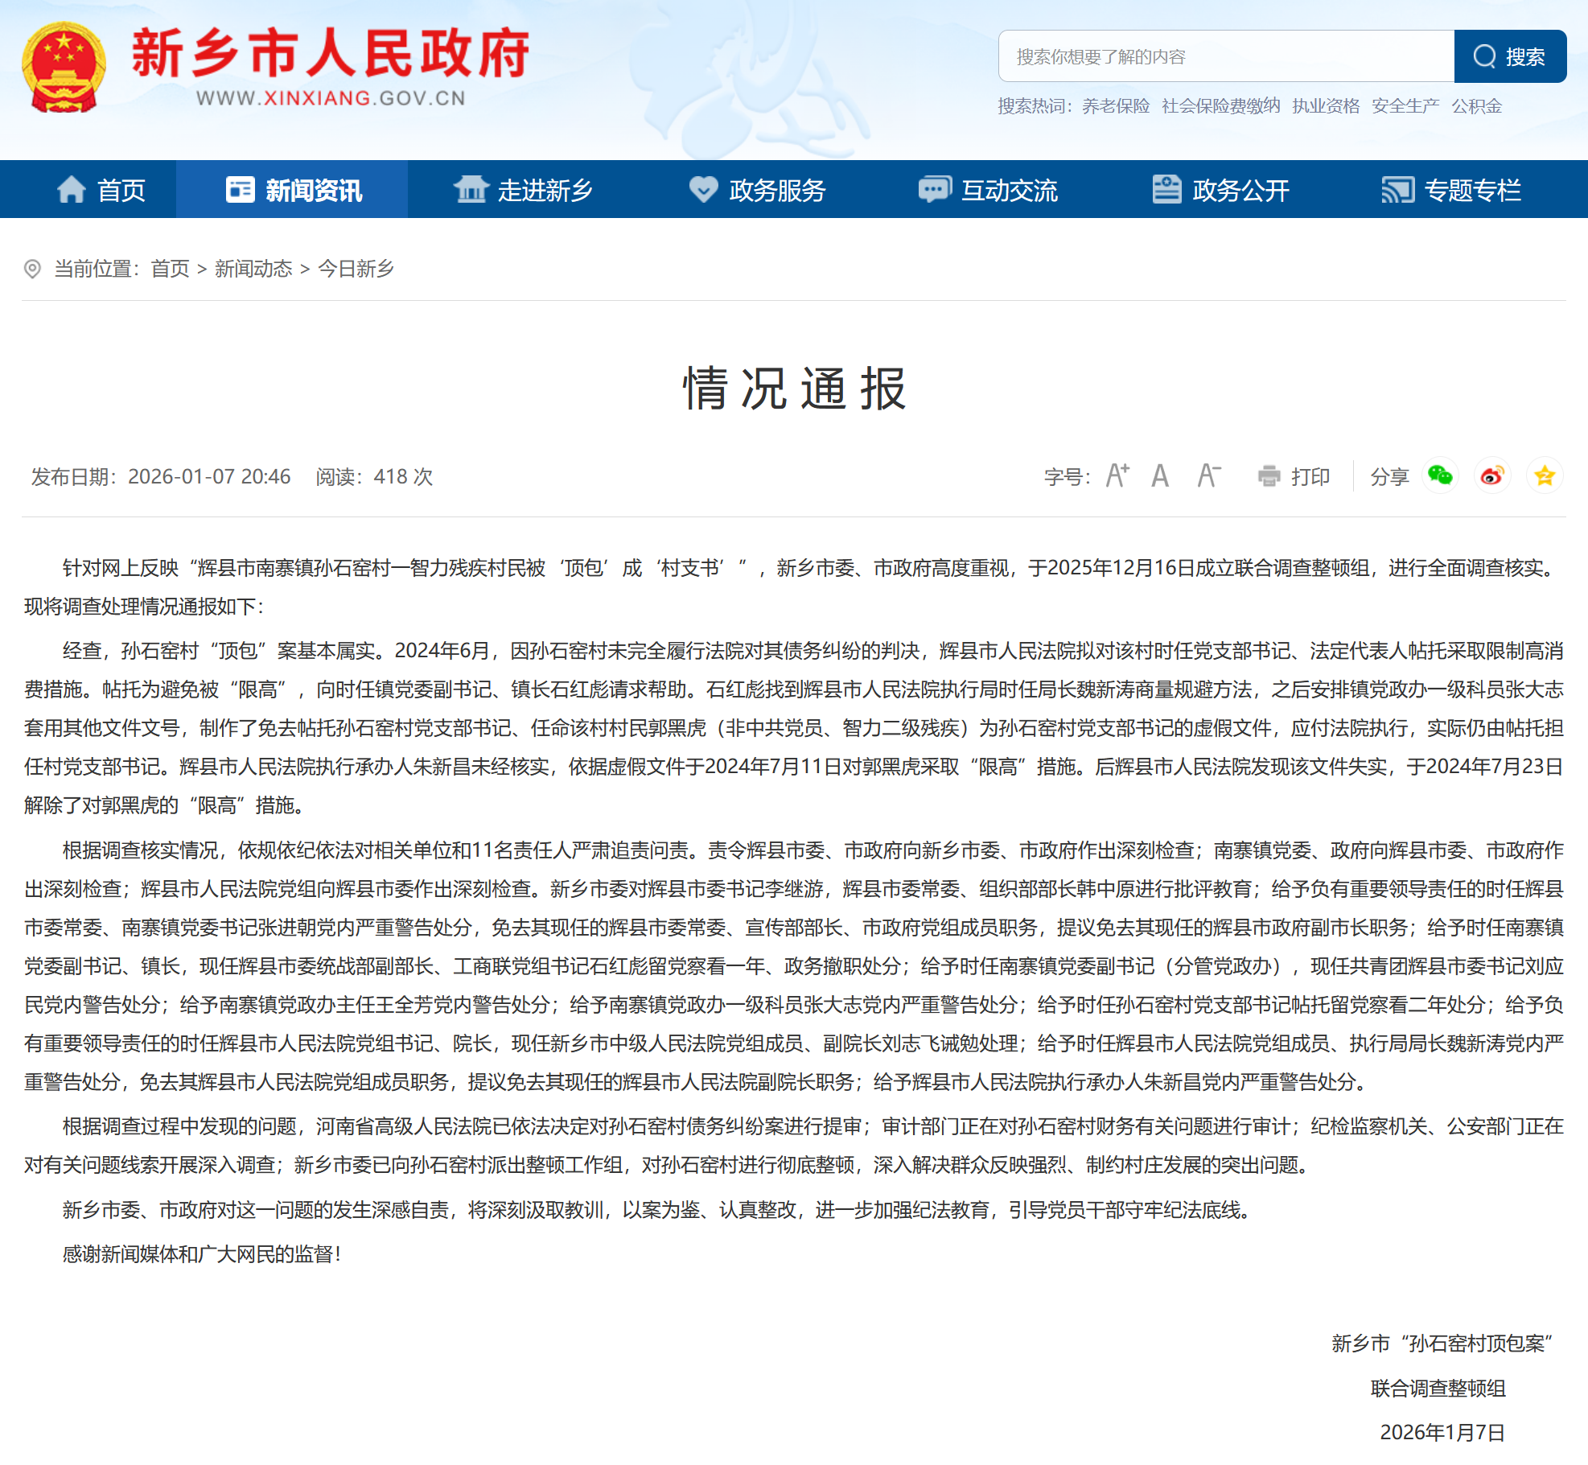Viewport: 1588px width, 1465px height.
Task: Click the 公积金 hot search keyword
Action: (1477, 105)
